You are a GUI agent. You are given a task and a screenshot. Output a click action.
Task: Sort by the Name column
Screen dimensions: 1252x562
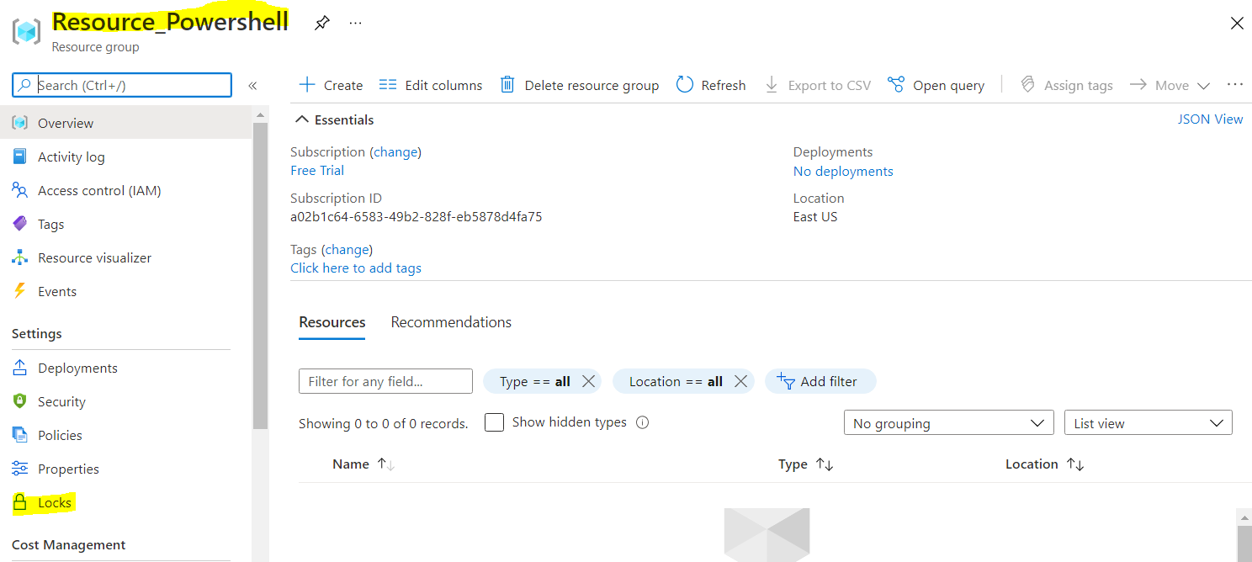pos(363,464)
